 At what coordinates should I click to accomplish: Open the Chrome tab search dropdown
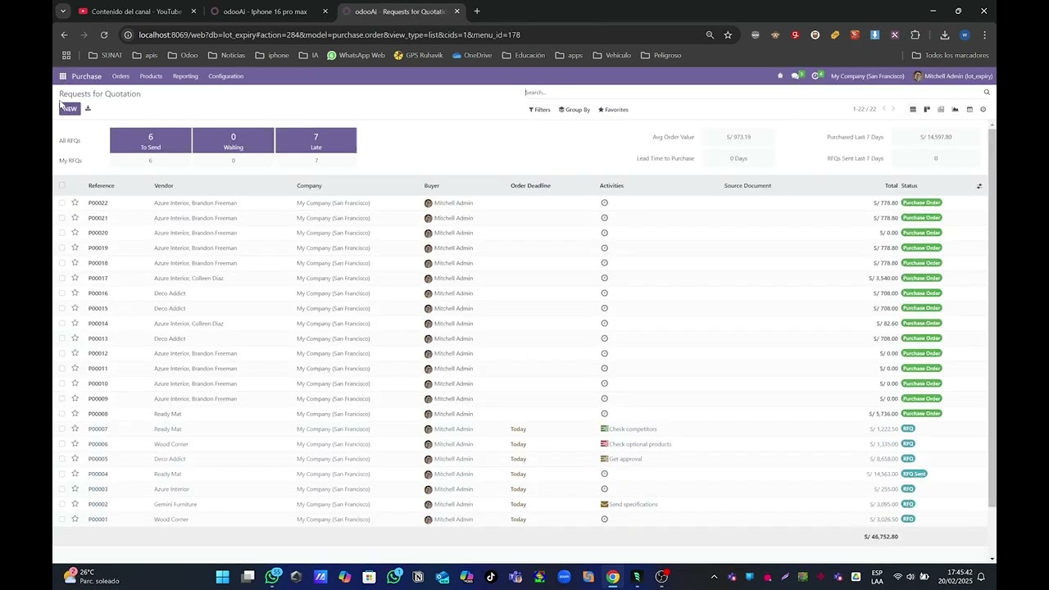[x=63, y=11]
